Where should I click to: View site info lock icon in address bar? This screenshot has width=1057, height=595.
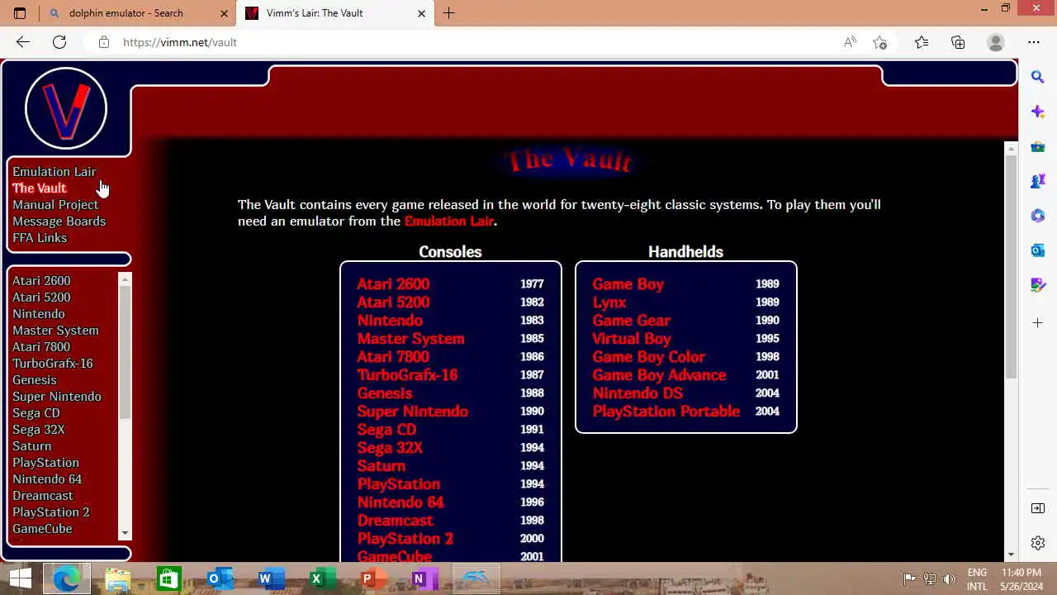[104, 42]
